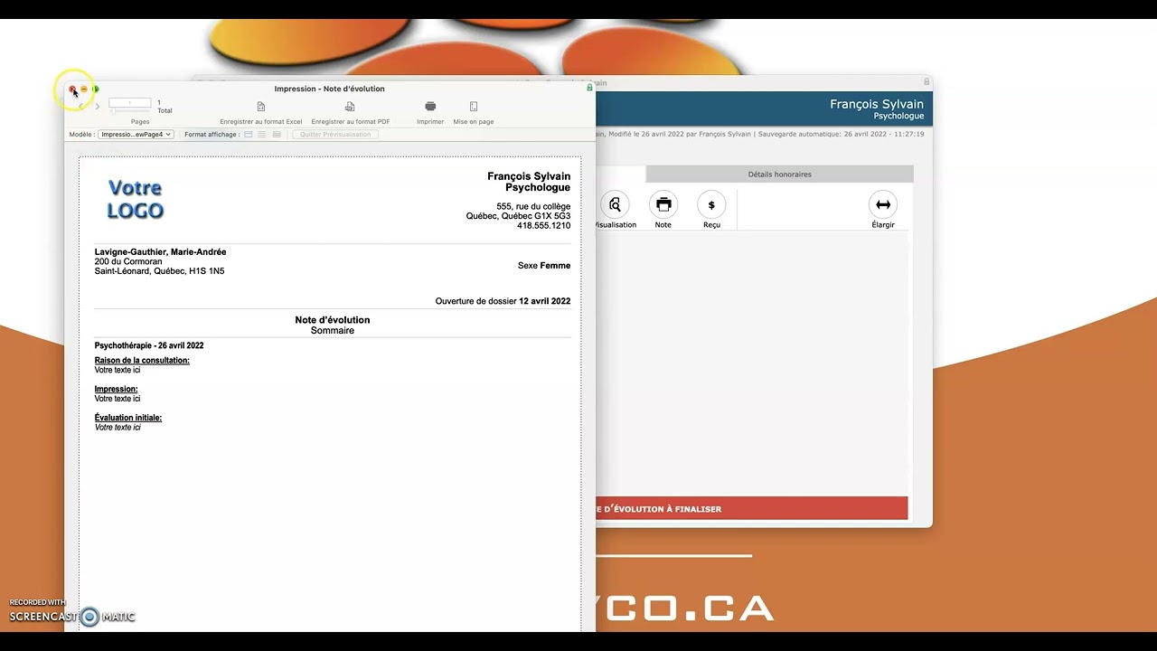This screenshot has width=1157, height=651.
Task: Click the Note print icon in background window
Action: (663, 205)
